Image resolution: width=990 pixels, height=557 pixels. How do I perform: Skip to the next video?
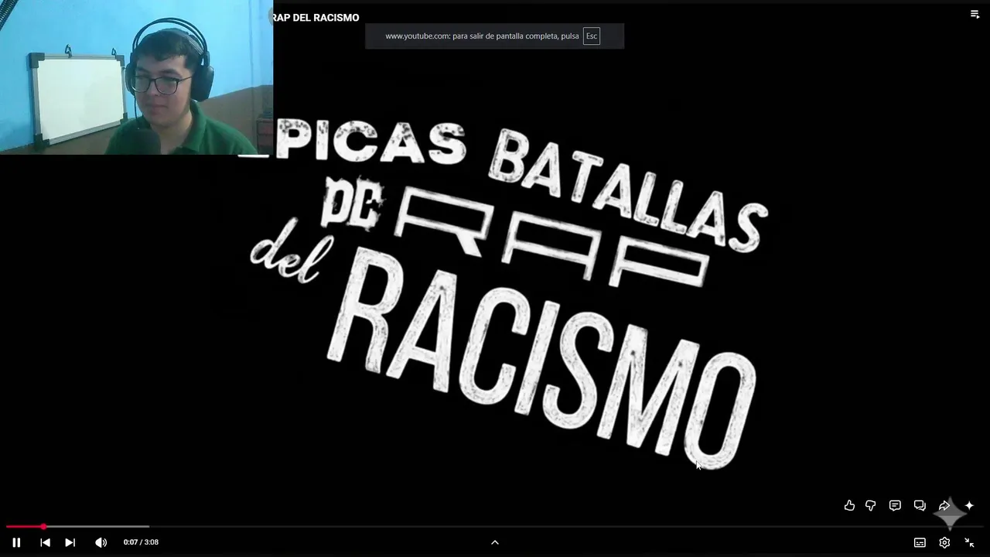coord(70,542)
